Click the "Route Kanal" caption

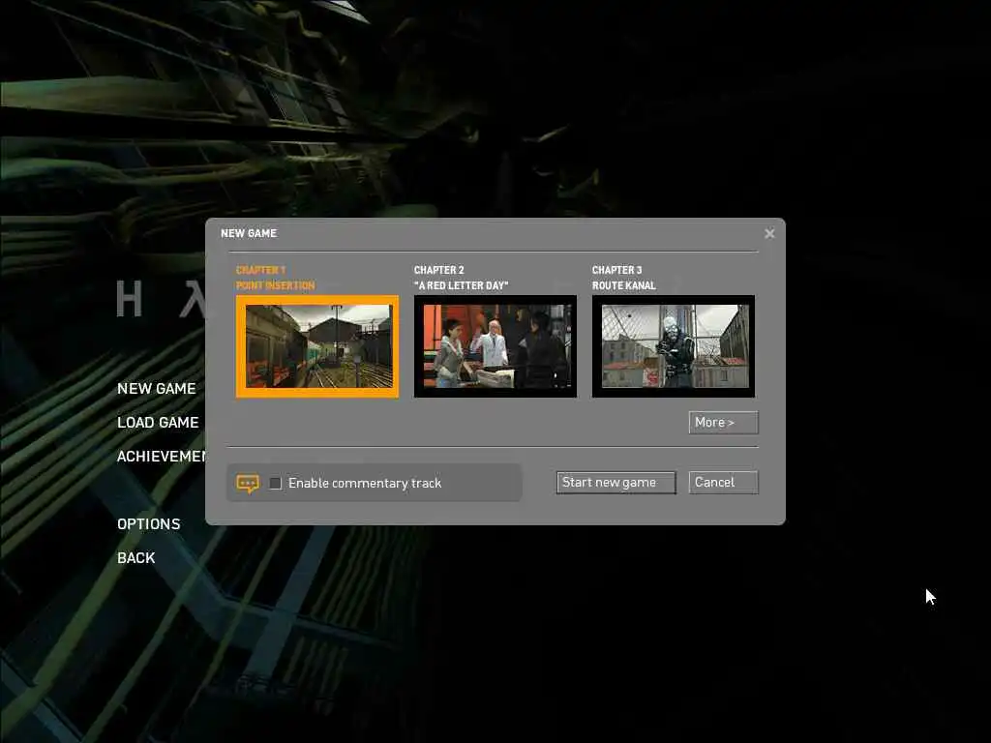(624, 285)
